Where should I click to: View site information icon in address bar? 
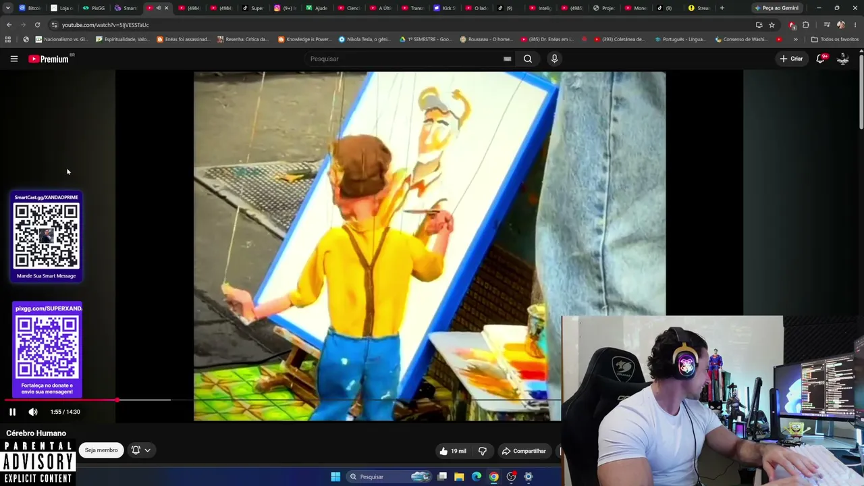click(x=54, y=25)
